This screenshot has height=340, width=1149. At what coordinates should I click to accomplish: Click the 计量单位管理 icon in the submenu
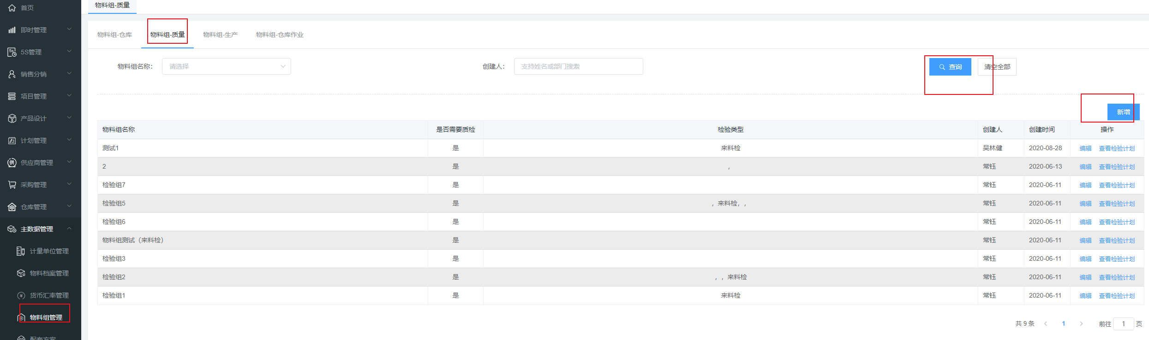(x=21, y=251)
